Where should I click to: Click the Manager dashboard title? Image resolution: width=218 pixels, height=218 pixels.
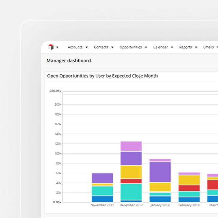68,61
